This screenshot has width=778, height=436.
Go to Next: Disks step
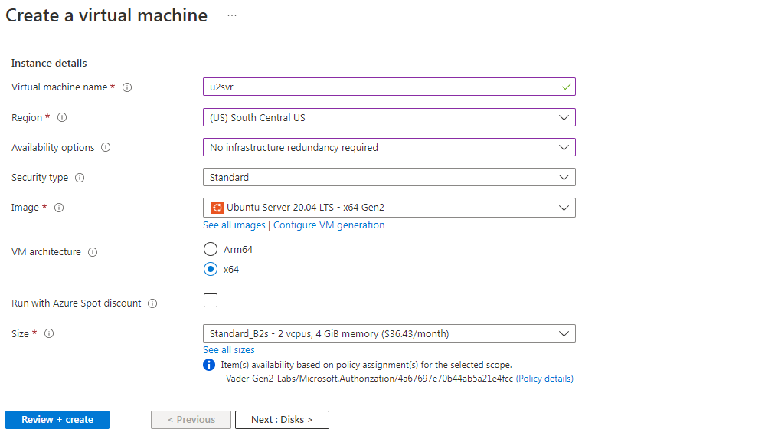[282, 420]
